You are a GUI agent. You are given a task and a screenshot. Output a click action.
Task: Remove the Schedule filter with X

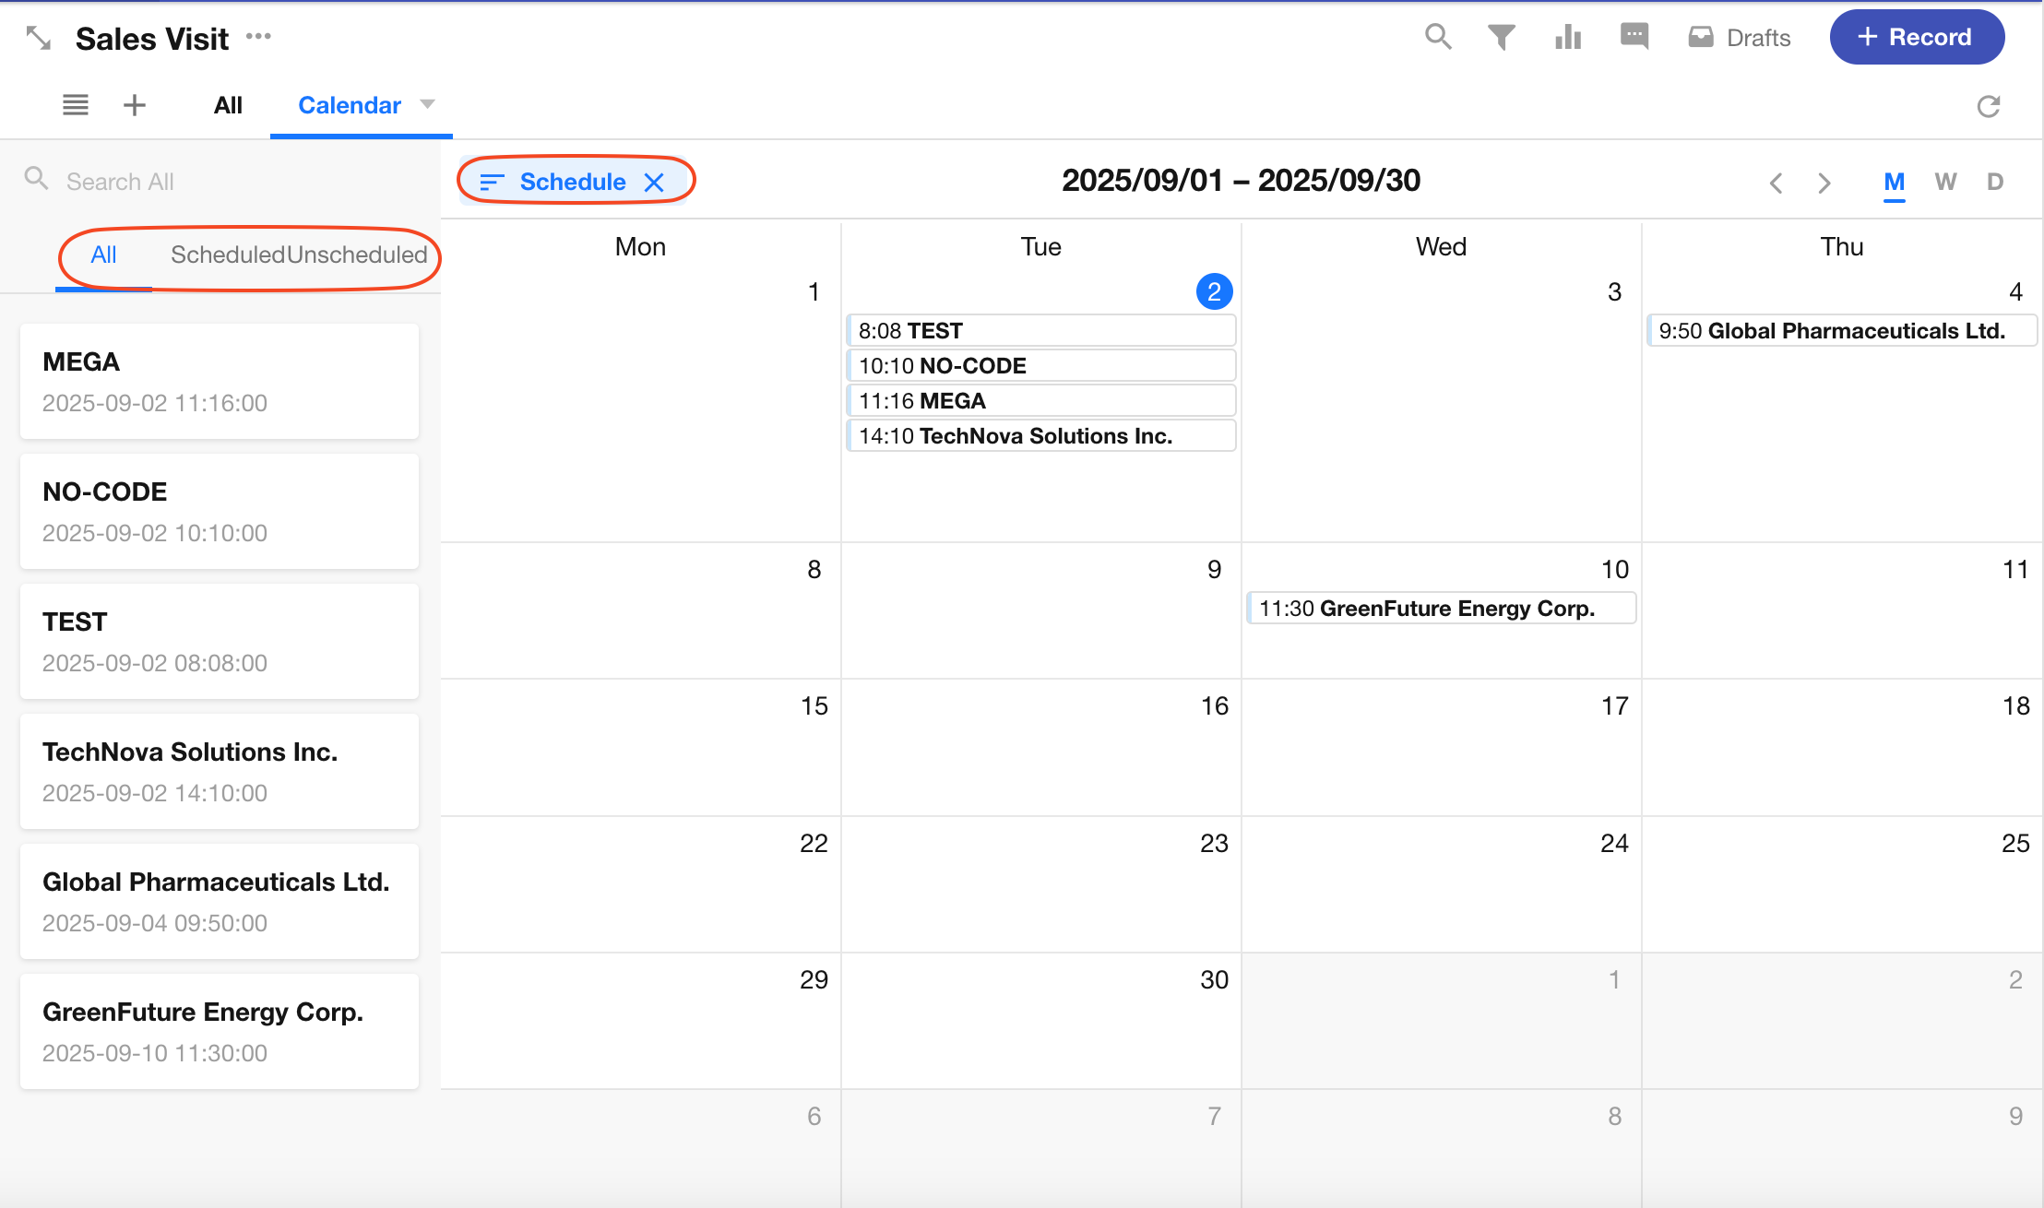(654, 183)
